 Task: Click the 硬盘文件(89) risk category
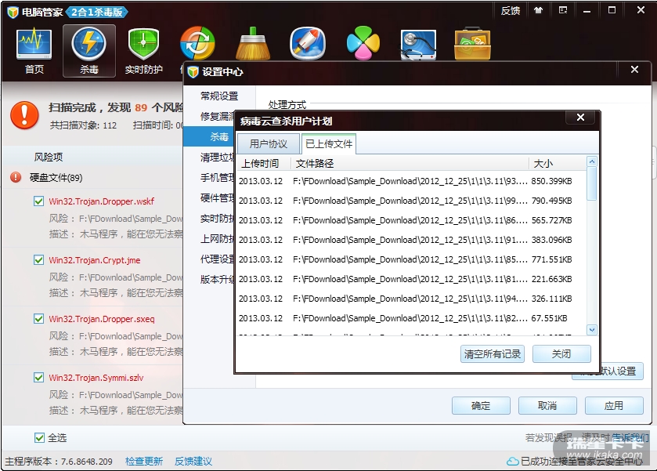56,178
